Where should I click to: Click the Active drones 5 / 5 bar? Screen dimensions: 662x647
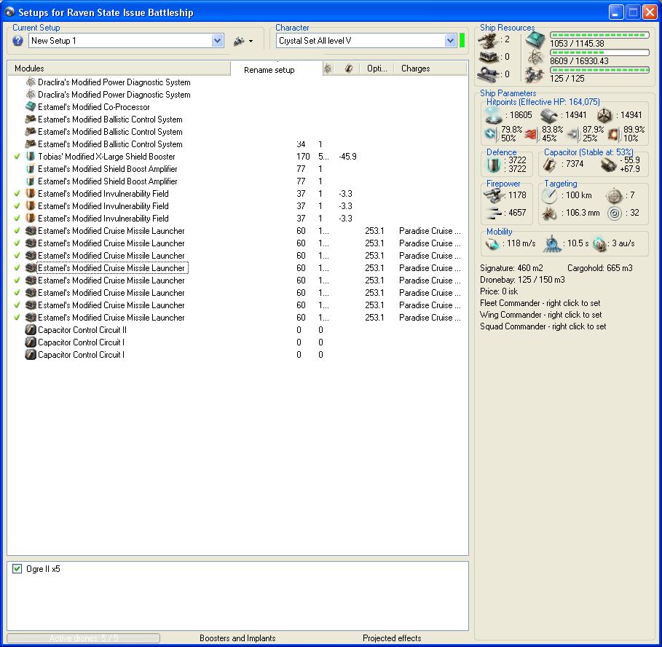(84, 638)
